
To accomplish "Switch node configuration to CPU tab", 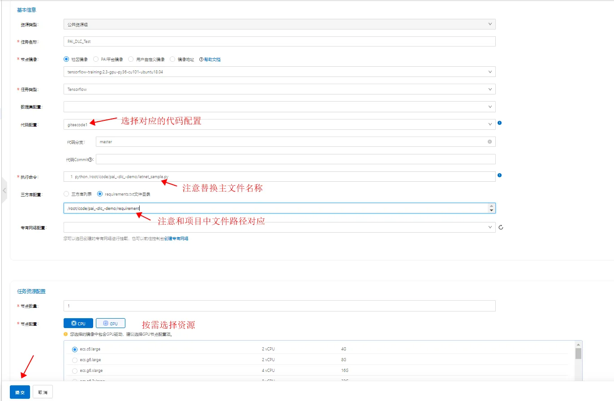I will [x=78, y=323].
